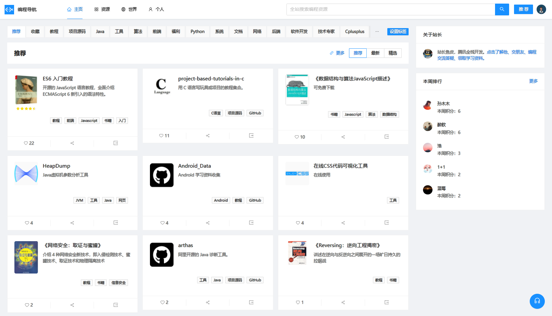Open the 蓝莓 ranking user avatar
552x316 pixels.
(428, 190)
